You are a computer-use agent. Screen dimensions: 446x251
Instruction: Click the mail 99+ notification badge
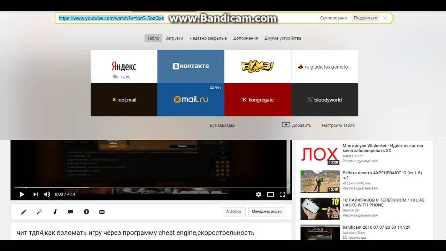coord(216,88)
